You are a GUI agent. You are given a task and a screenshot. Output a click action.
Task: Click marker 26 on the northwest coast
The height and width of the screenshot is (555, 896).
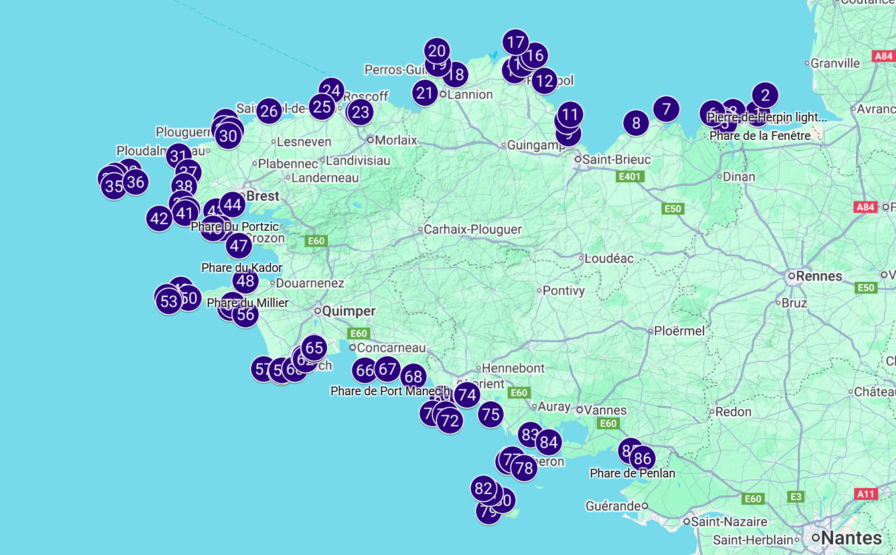(269, 111)
